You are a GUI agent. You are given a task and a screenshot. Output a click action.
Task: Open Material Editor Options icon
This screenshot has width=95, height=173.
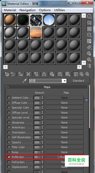89,54
